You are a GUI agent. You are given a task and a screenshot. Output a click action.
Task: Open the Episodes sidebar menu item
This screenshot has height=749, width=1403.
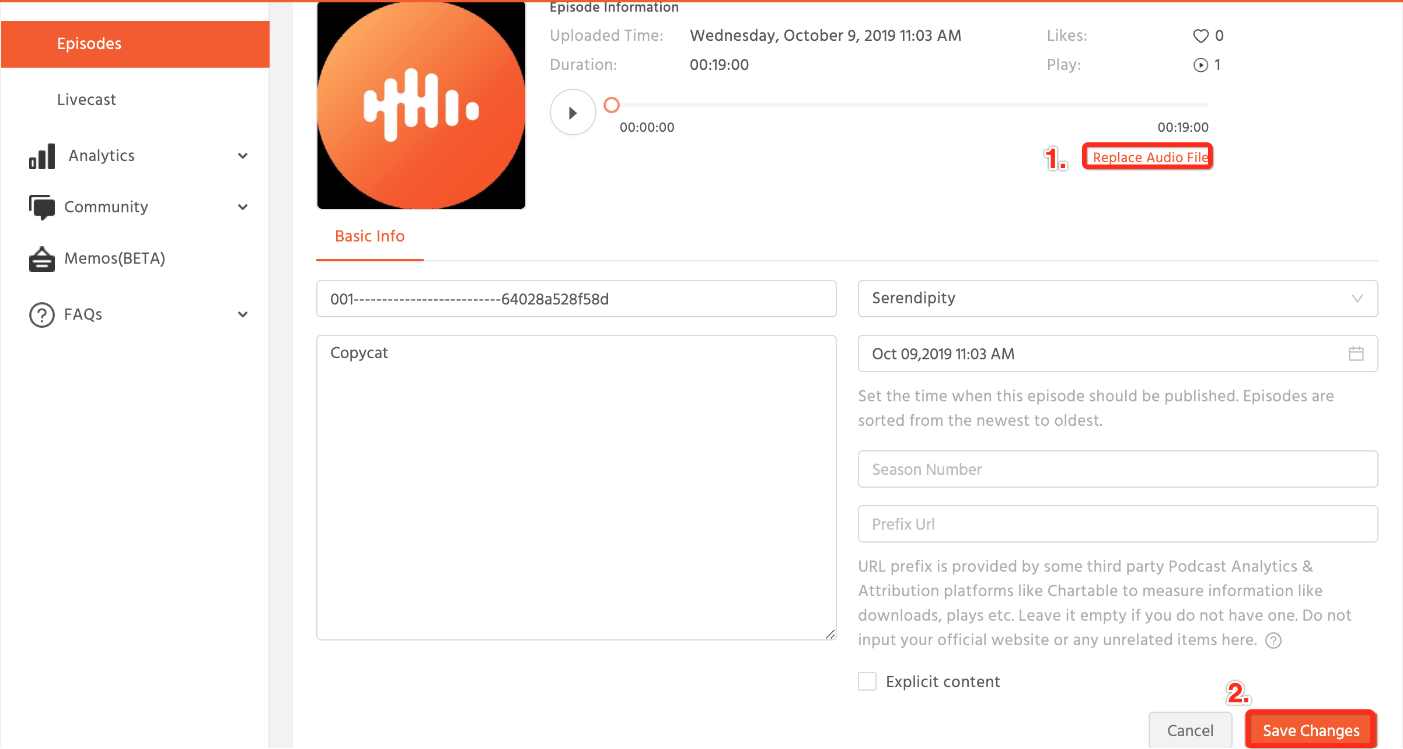point(135,44)
